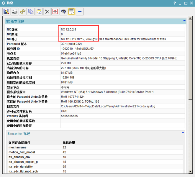The image size is (195, 177).
Task: Click the RAM 1073741824 value
Action: 73,97
